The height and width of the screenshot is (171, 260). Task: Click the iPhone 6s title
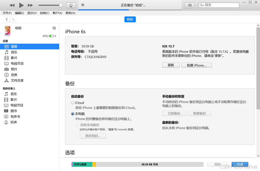(75, 32)
